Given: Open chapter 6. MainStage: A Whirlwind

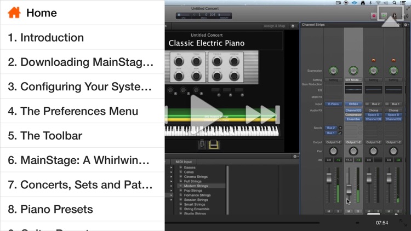Looking at the screenshot, I should 82,160.
